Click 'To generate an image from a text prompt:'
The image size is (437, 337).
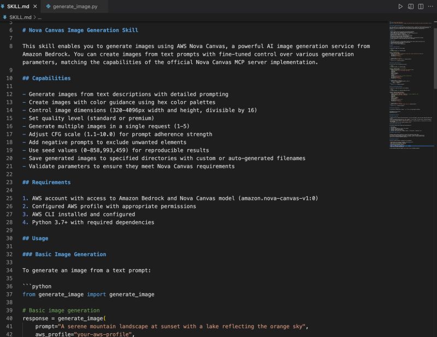coord(87,270)
